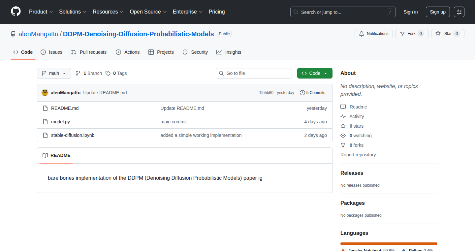475x251 pixels.
Task: Expand the Solutions menu
Action: point(73,12)
